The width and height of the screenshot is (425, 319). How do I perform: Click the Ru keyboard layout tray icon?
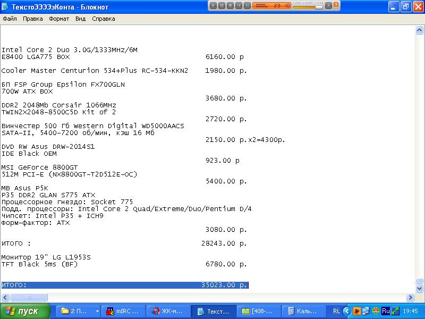[x=386, y=311]
